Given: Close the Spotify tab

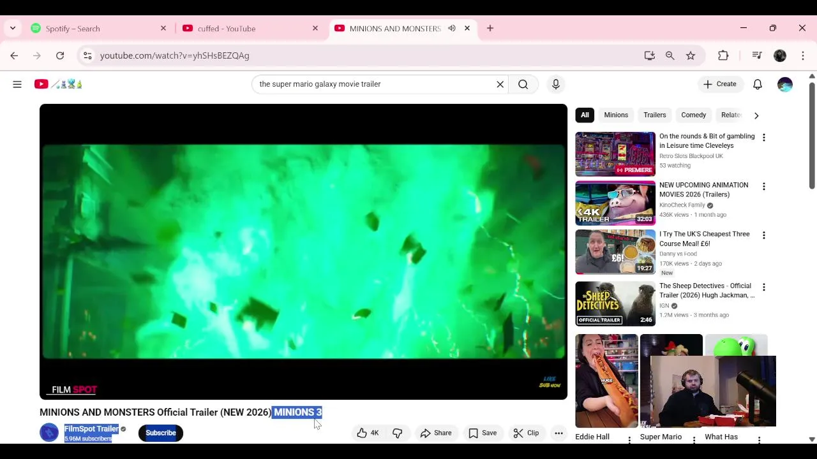Looking at the screenshot, I should pyautogui.click(x=163, y=28).
